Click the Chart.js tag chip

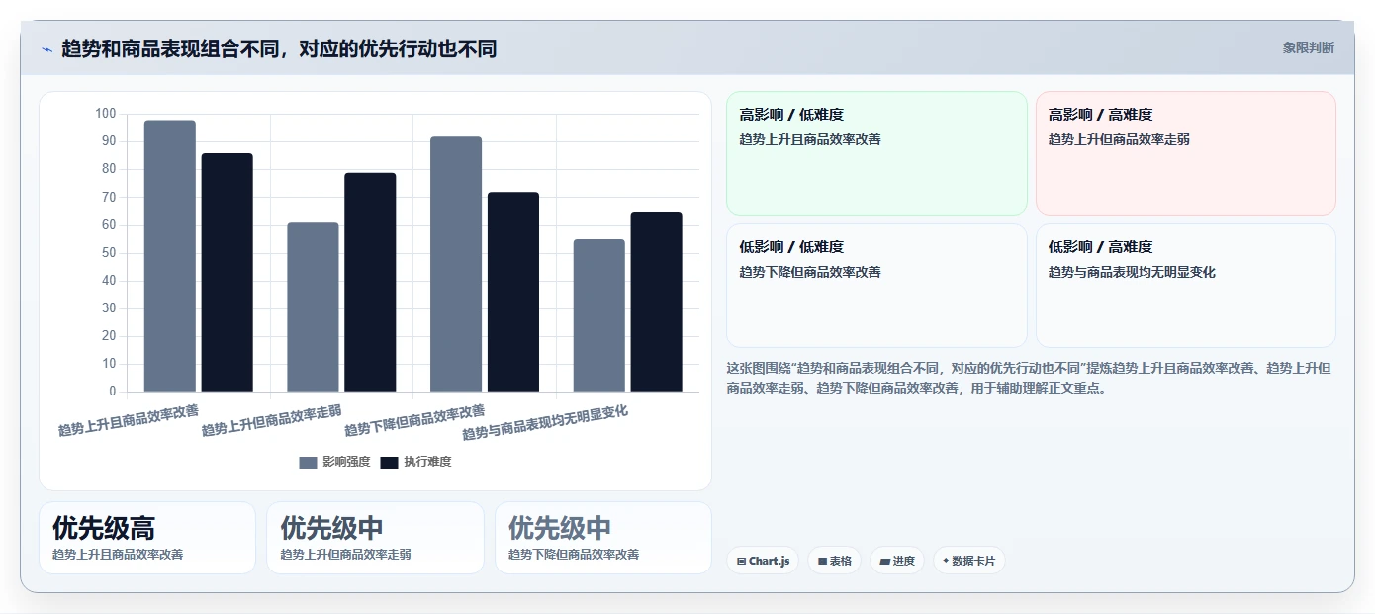[763, 561]
